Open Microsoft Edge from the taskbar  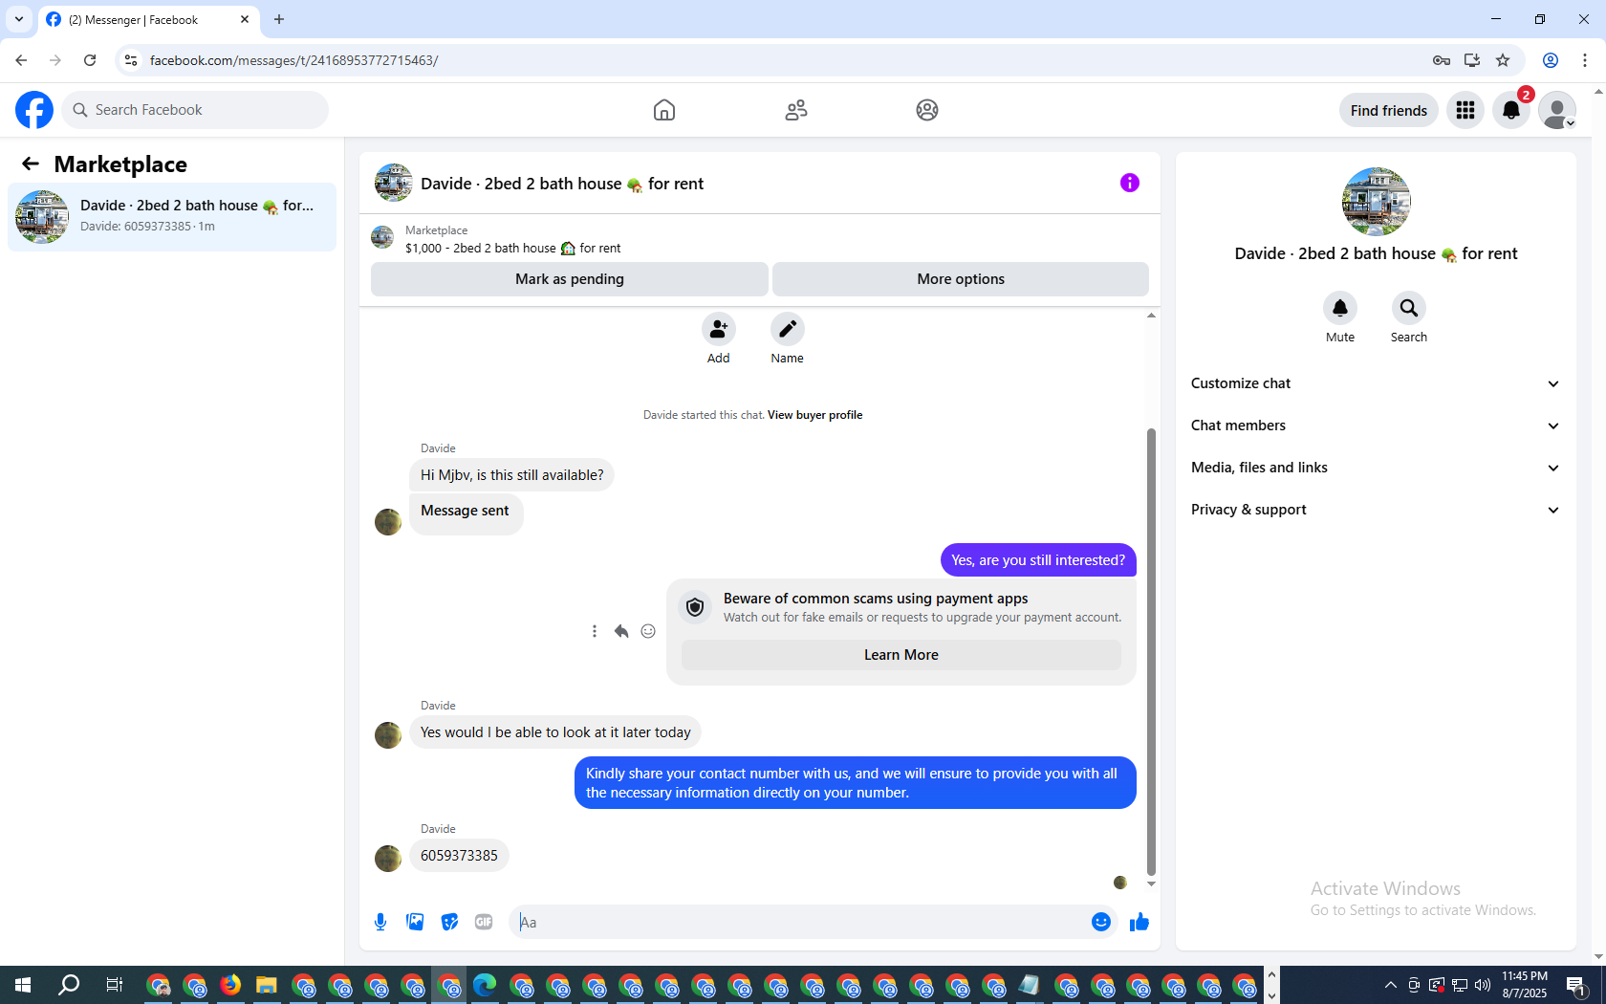click(x=485, y=985)
